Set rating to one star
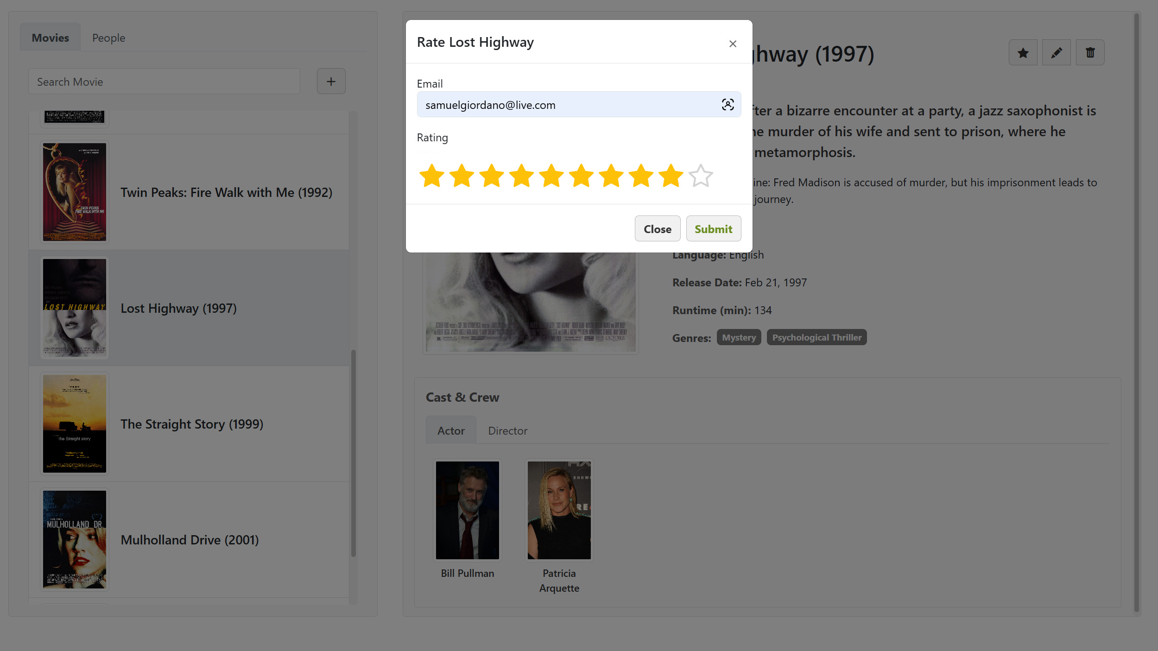The width and height of the screenshot is (1158, 651). (431, 176)
